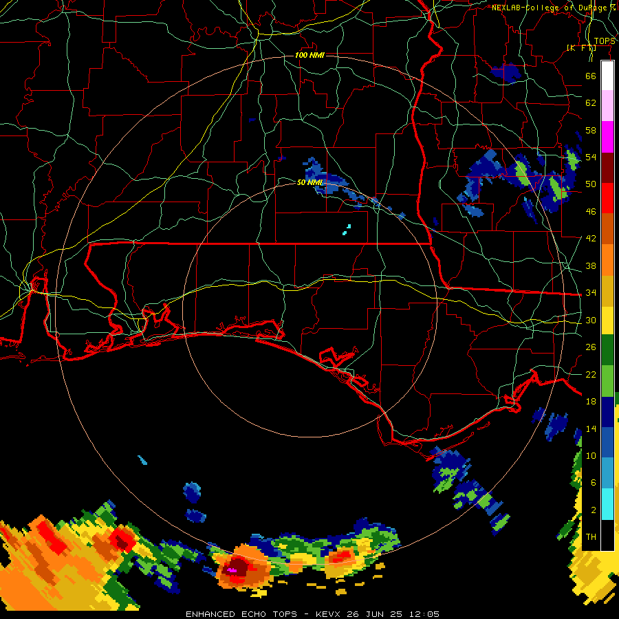Pick the dark orange legend swatch
Viewport: 619px width, 619px height.
(x=607, y=228)
